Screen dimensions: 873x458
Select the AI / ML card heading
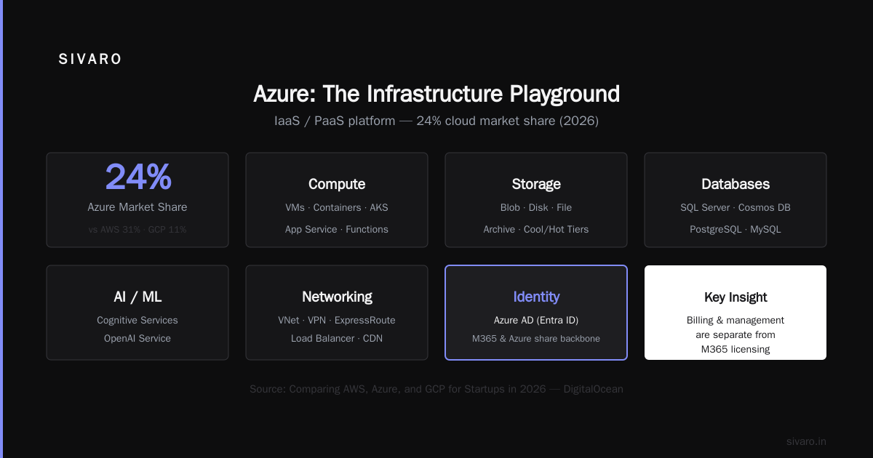pos(137,297)
